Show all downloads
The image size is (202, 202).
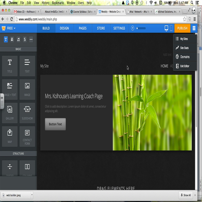[x=186, y=195]
